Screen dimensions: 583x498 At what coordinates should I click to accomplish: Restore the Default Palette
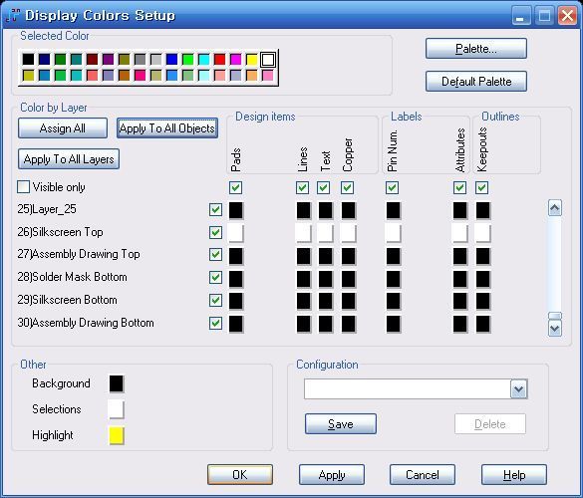pos(476,81)
